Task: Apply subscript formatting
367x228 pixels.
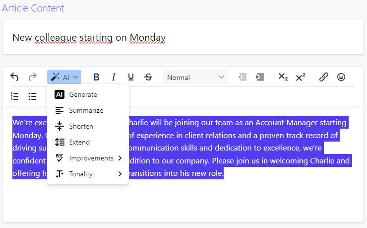Action: click(283, 77)
